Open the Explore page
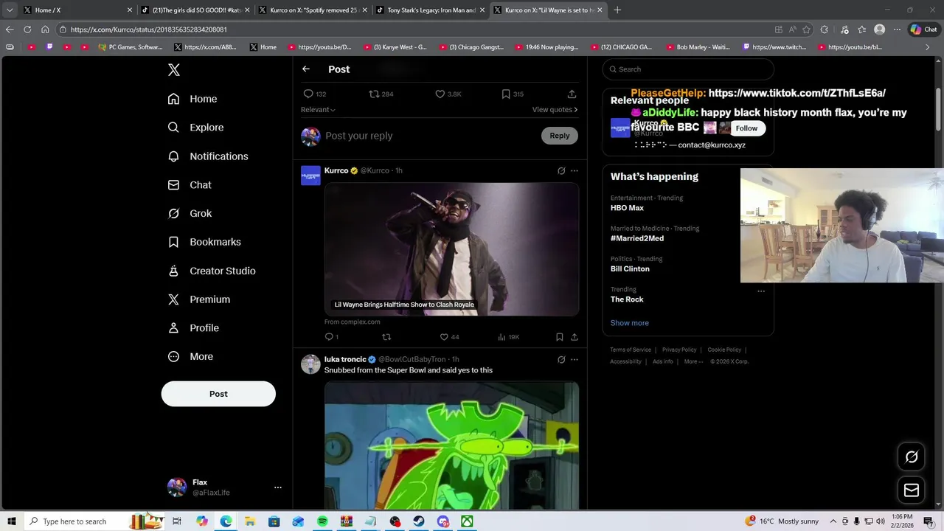The image size is (944, 531). (195, 128)
